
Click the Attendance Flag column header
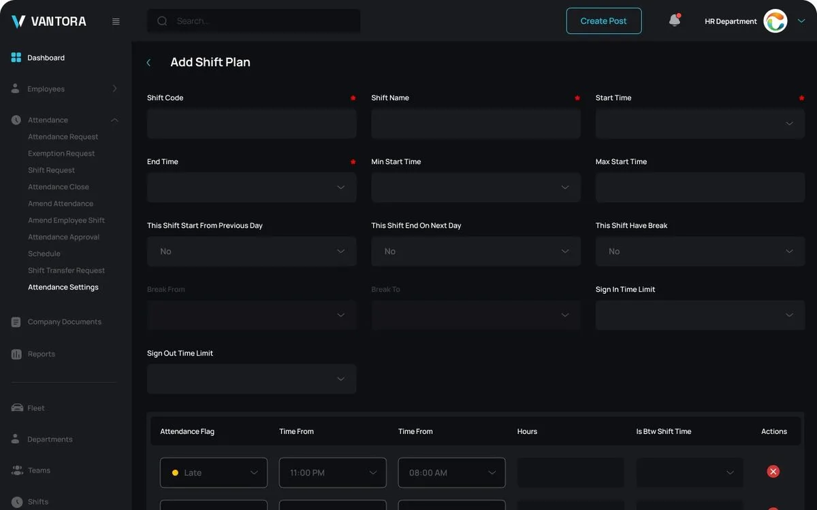click(x=187, y=432)
